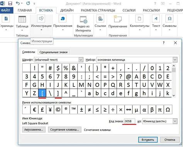Expand the Набор subset dropdown
The width and height of the screenshot is (183, 147).
pyautogui.click(x=175, y=60)
